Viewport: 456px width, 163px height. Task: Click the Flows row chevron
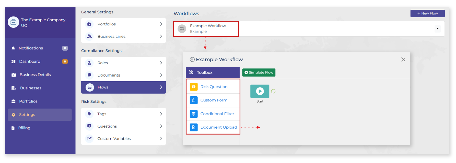[x=161, y=87]
